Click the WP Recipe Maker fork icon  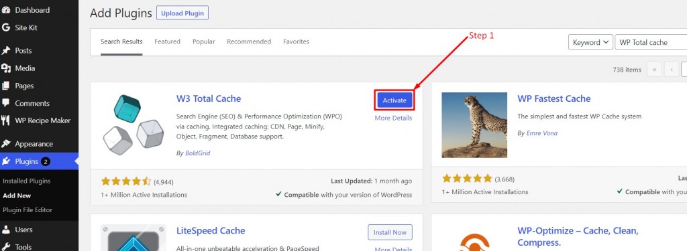[5, 120]
